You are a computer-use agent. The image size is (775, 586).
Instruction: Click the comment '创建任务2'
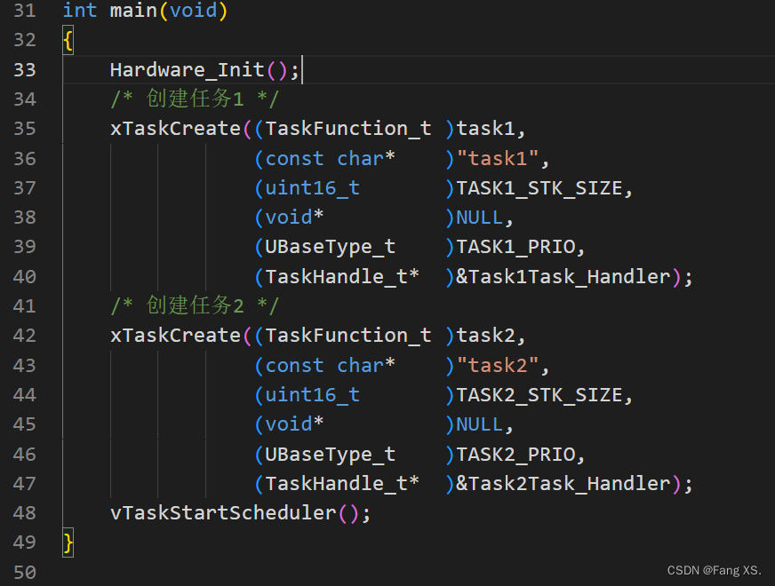tap(196, 305)
